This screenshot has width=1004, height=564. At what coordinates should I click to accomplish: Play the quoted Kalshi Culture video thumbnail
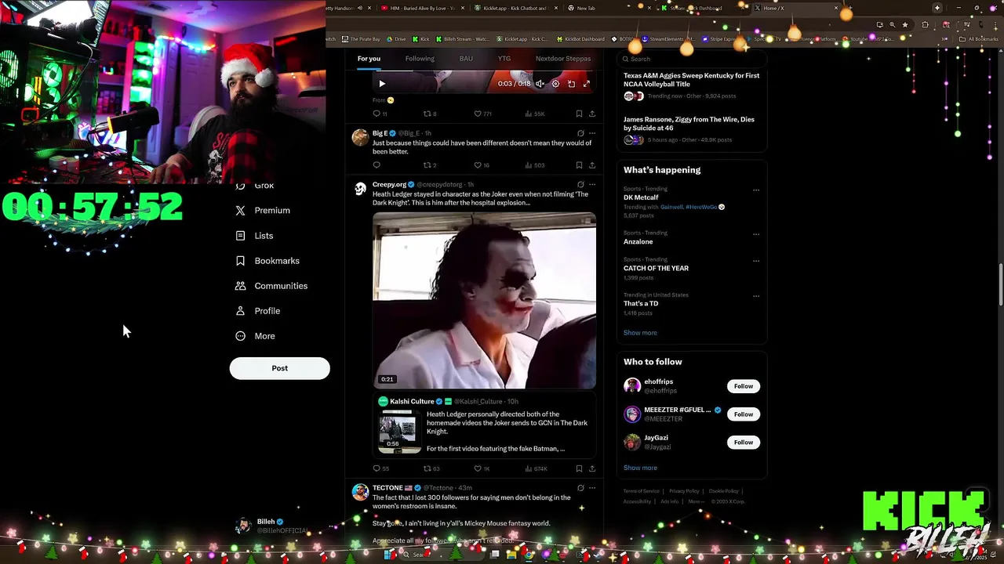pos(399,431)
